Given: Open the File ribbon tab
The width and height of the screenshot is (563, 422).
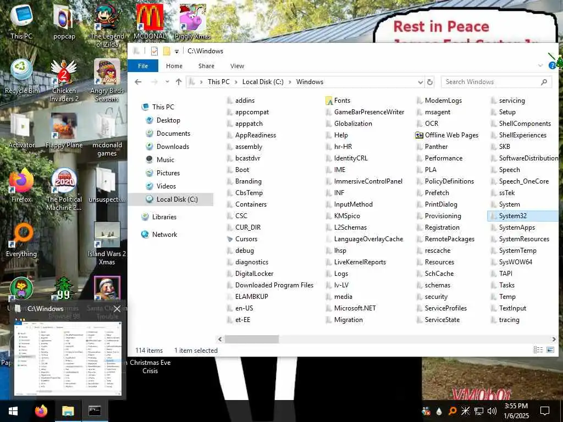Looking at the screenshot, I should pyautogui.click(x=143, y=66).
